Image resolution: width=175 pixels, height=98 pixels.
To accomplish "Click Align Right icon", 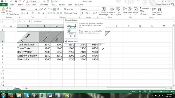I will [x=54, y=13].
